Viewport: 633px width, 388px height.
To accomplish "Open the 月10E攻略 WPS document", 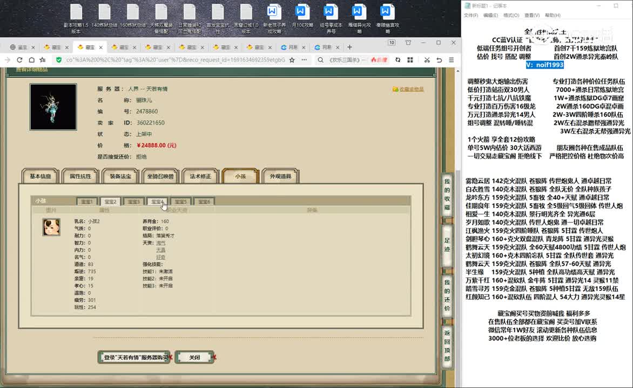I will (x=302, y=16).
